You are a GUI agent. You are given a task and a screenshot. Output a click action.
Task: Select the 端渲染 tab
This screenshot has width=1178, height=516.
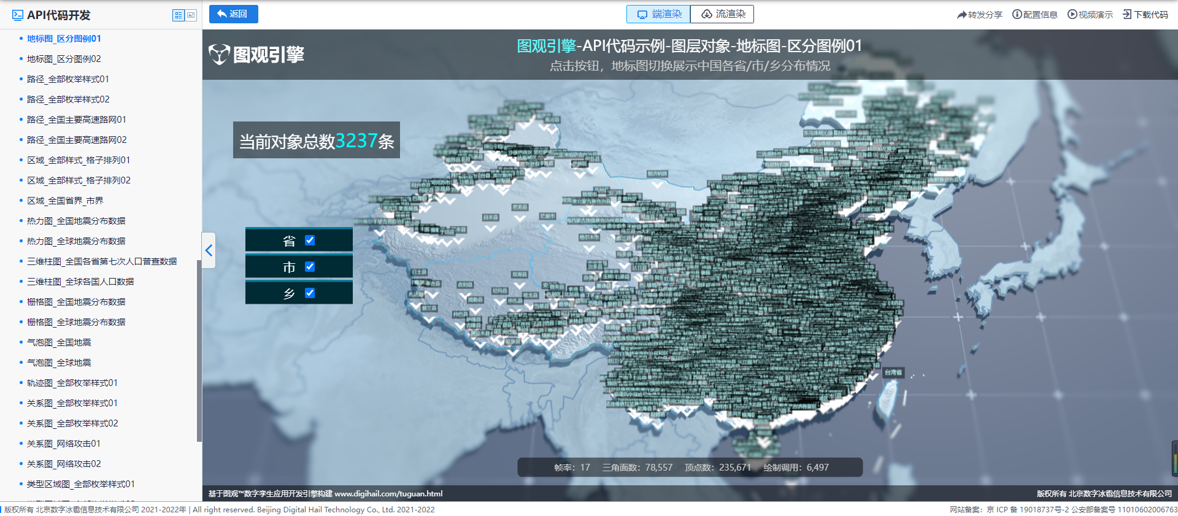click(x=658, y=14)
